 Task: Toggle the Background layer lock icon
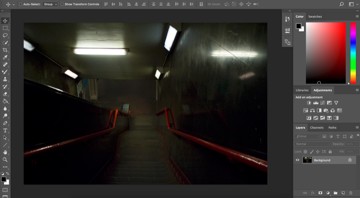pos(350,160)
